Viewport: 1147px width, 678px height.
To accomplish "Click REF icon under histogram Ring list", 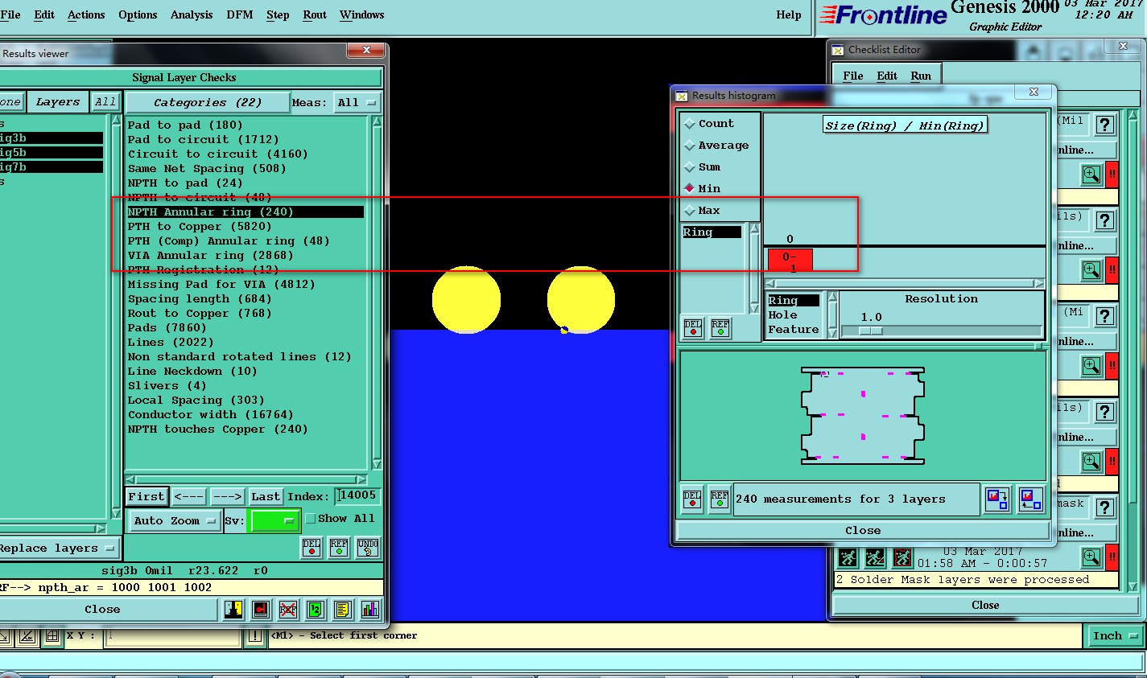I will click(720, 328).
